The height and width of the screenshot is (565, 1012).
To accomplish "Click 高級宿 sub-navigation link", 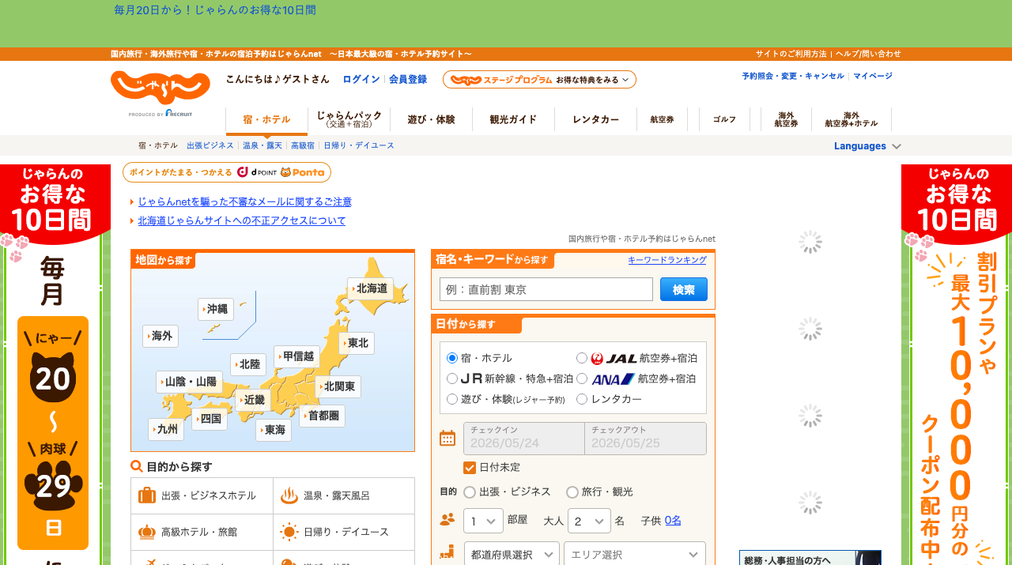I will click(303, 146).
